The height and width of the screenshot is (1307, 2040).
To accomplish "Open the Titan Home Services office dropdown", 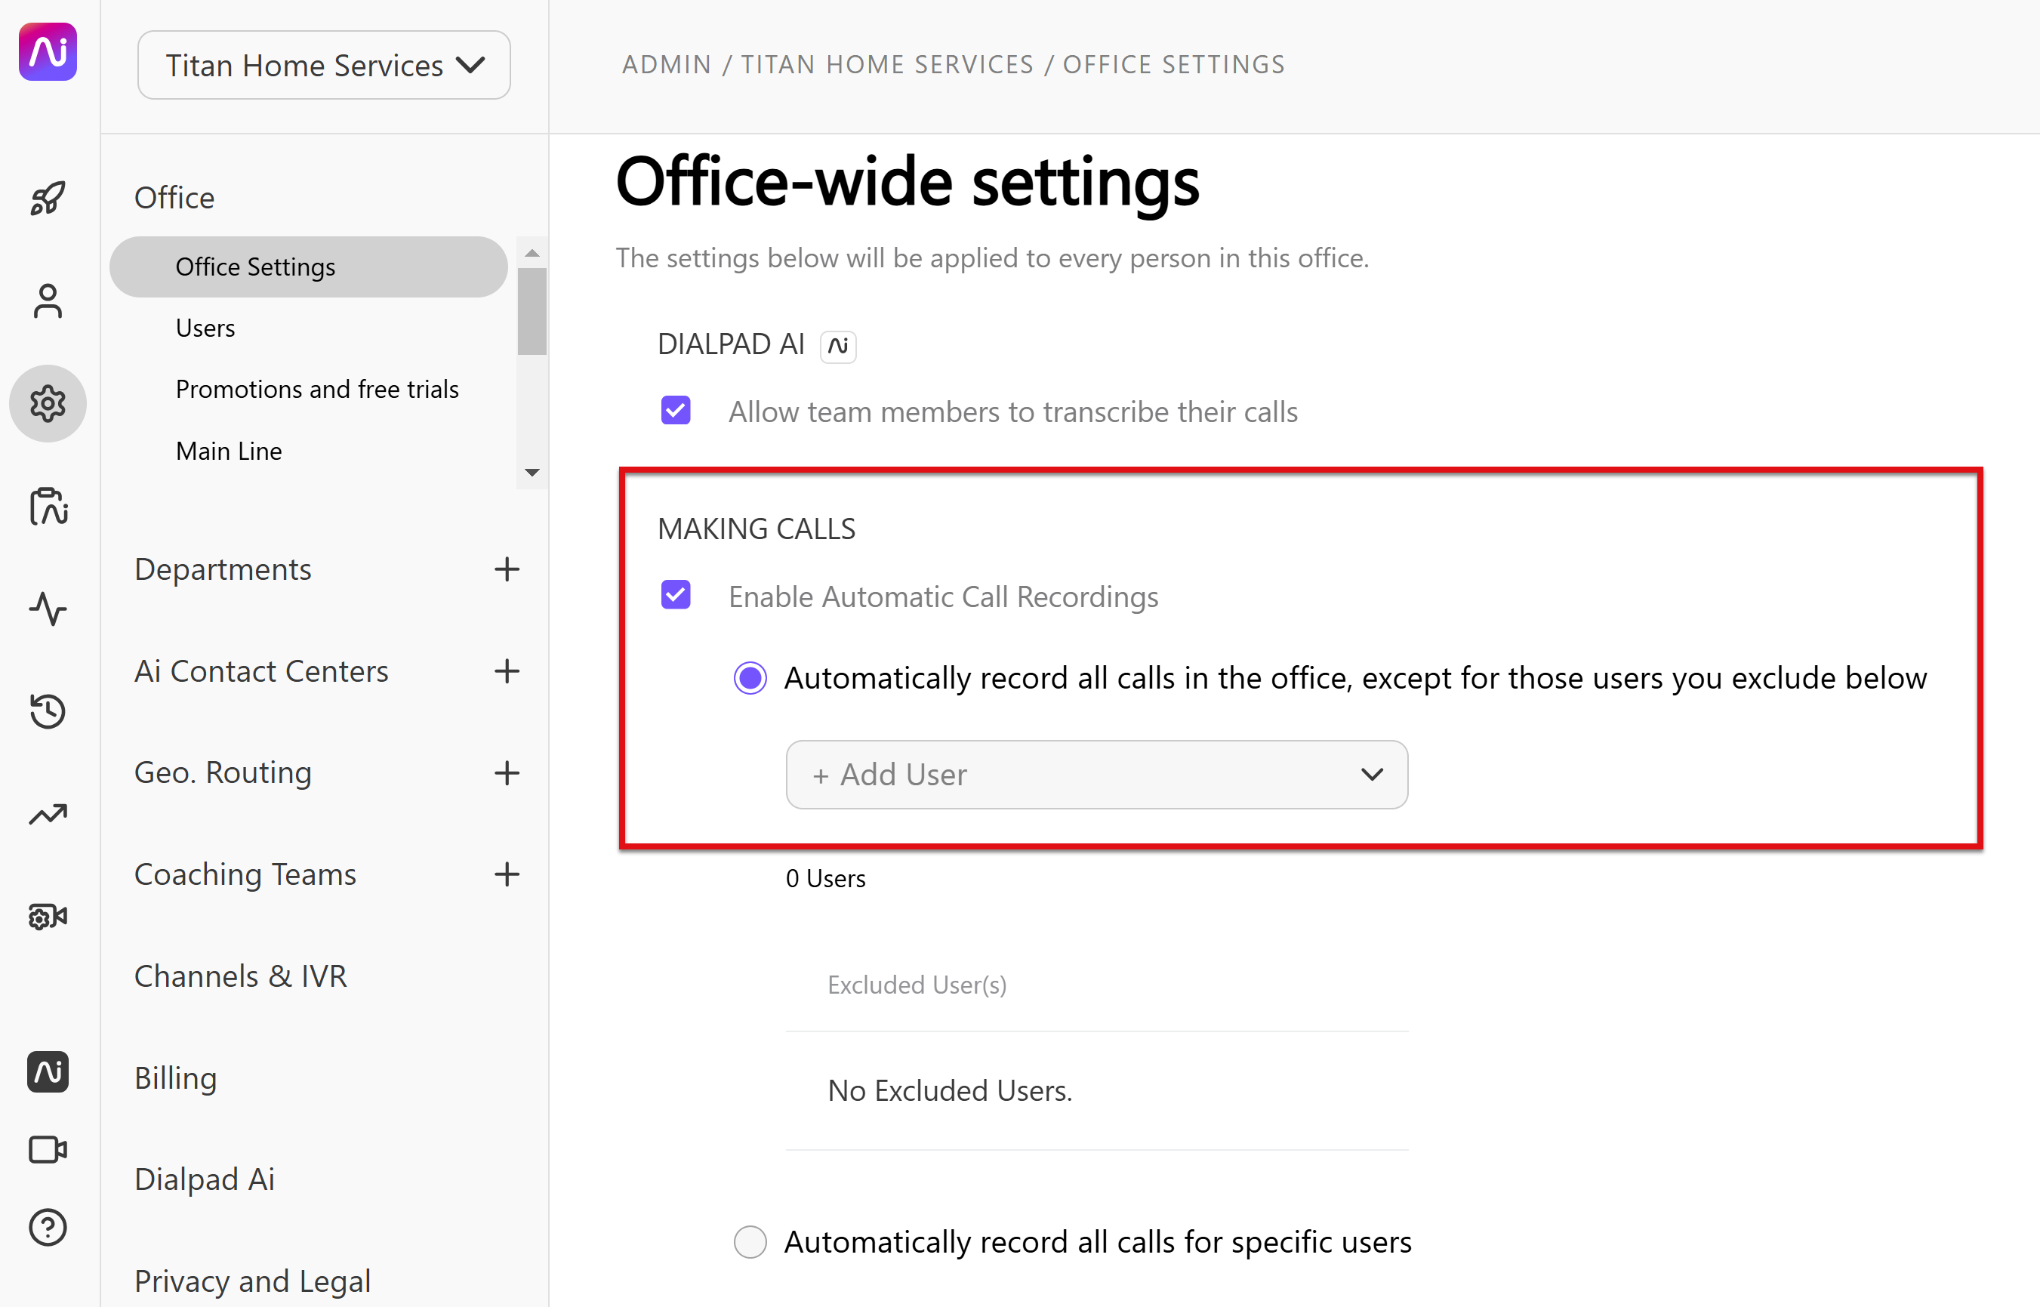I will (324, 66).
